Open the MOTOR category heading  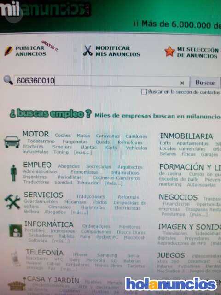(x=36, y=134)
